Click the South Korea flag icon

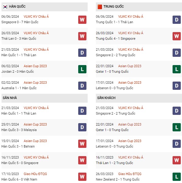point(5,7)
